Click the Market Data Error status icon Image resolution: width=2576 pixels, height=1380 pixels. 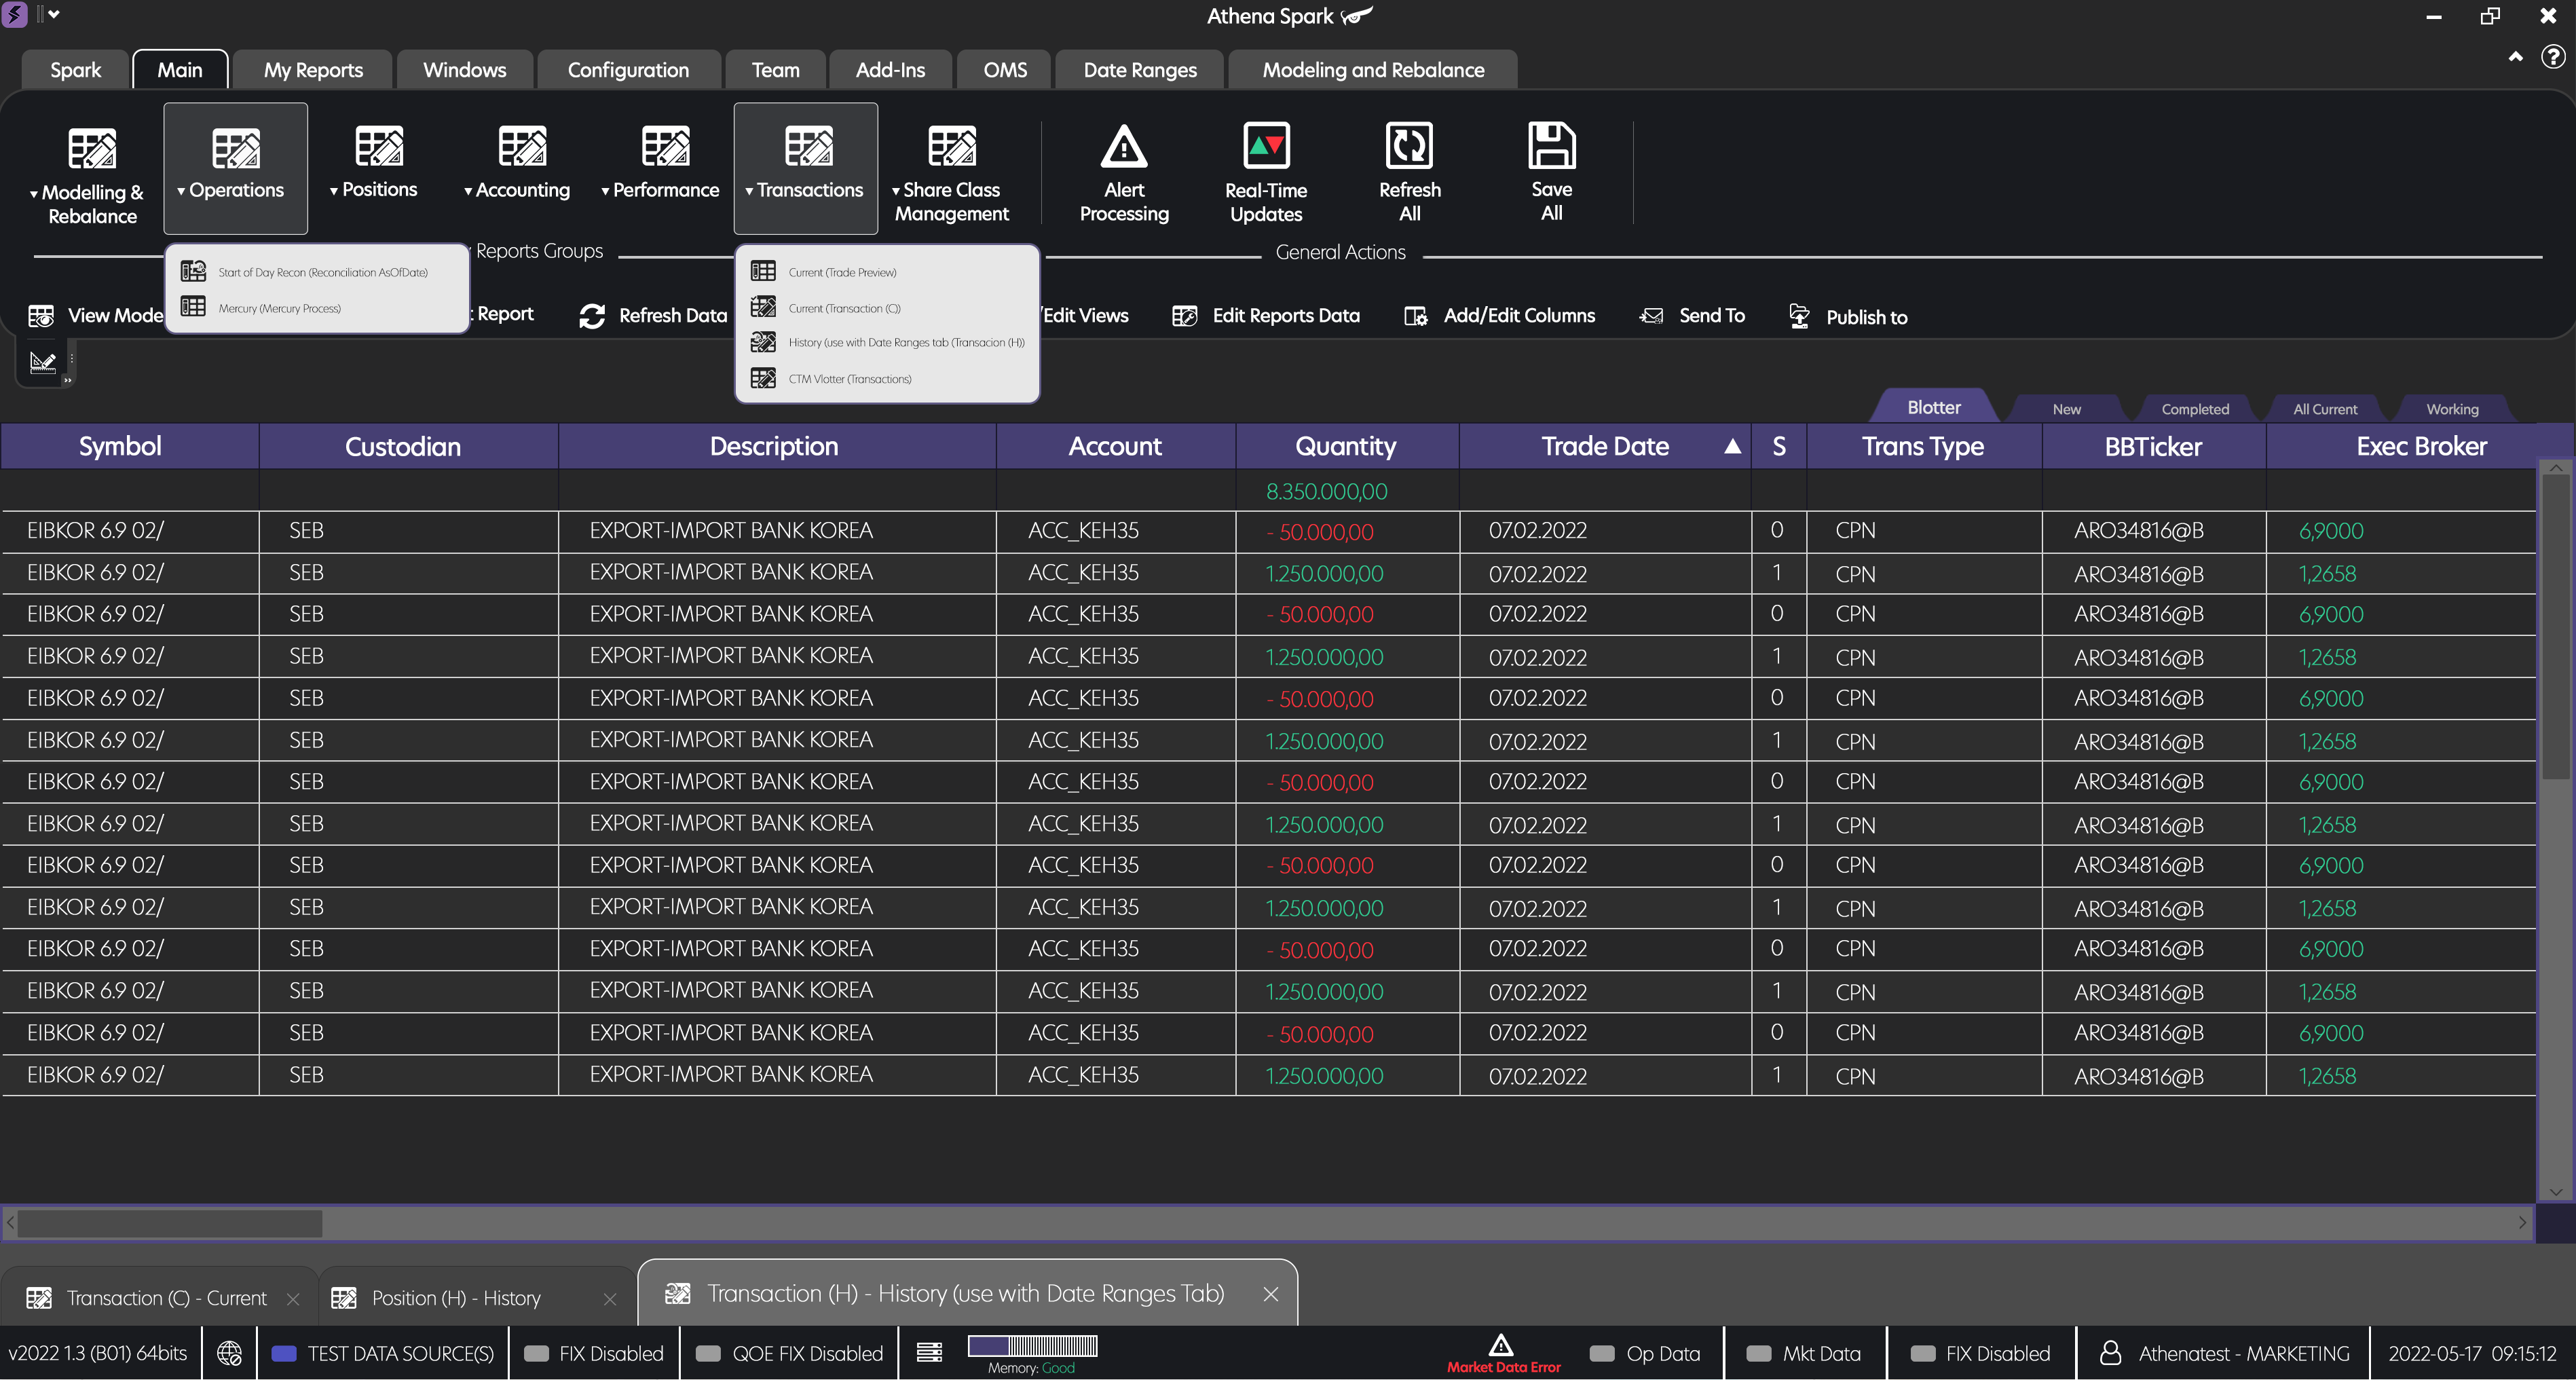coord(1501,1348)
